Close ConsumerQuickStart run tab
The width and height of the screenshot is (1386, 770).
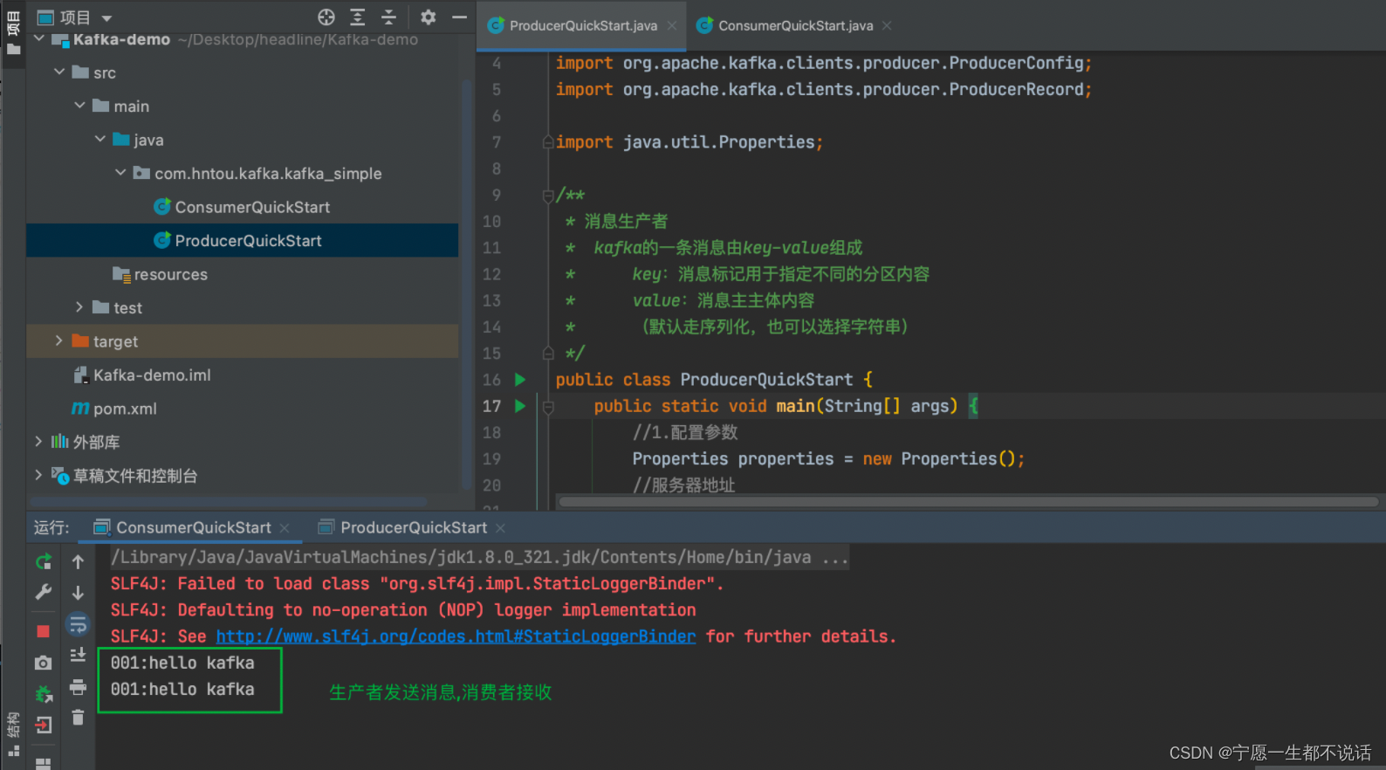pos(285,528)
